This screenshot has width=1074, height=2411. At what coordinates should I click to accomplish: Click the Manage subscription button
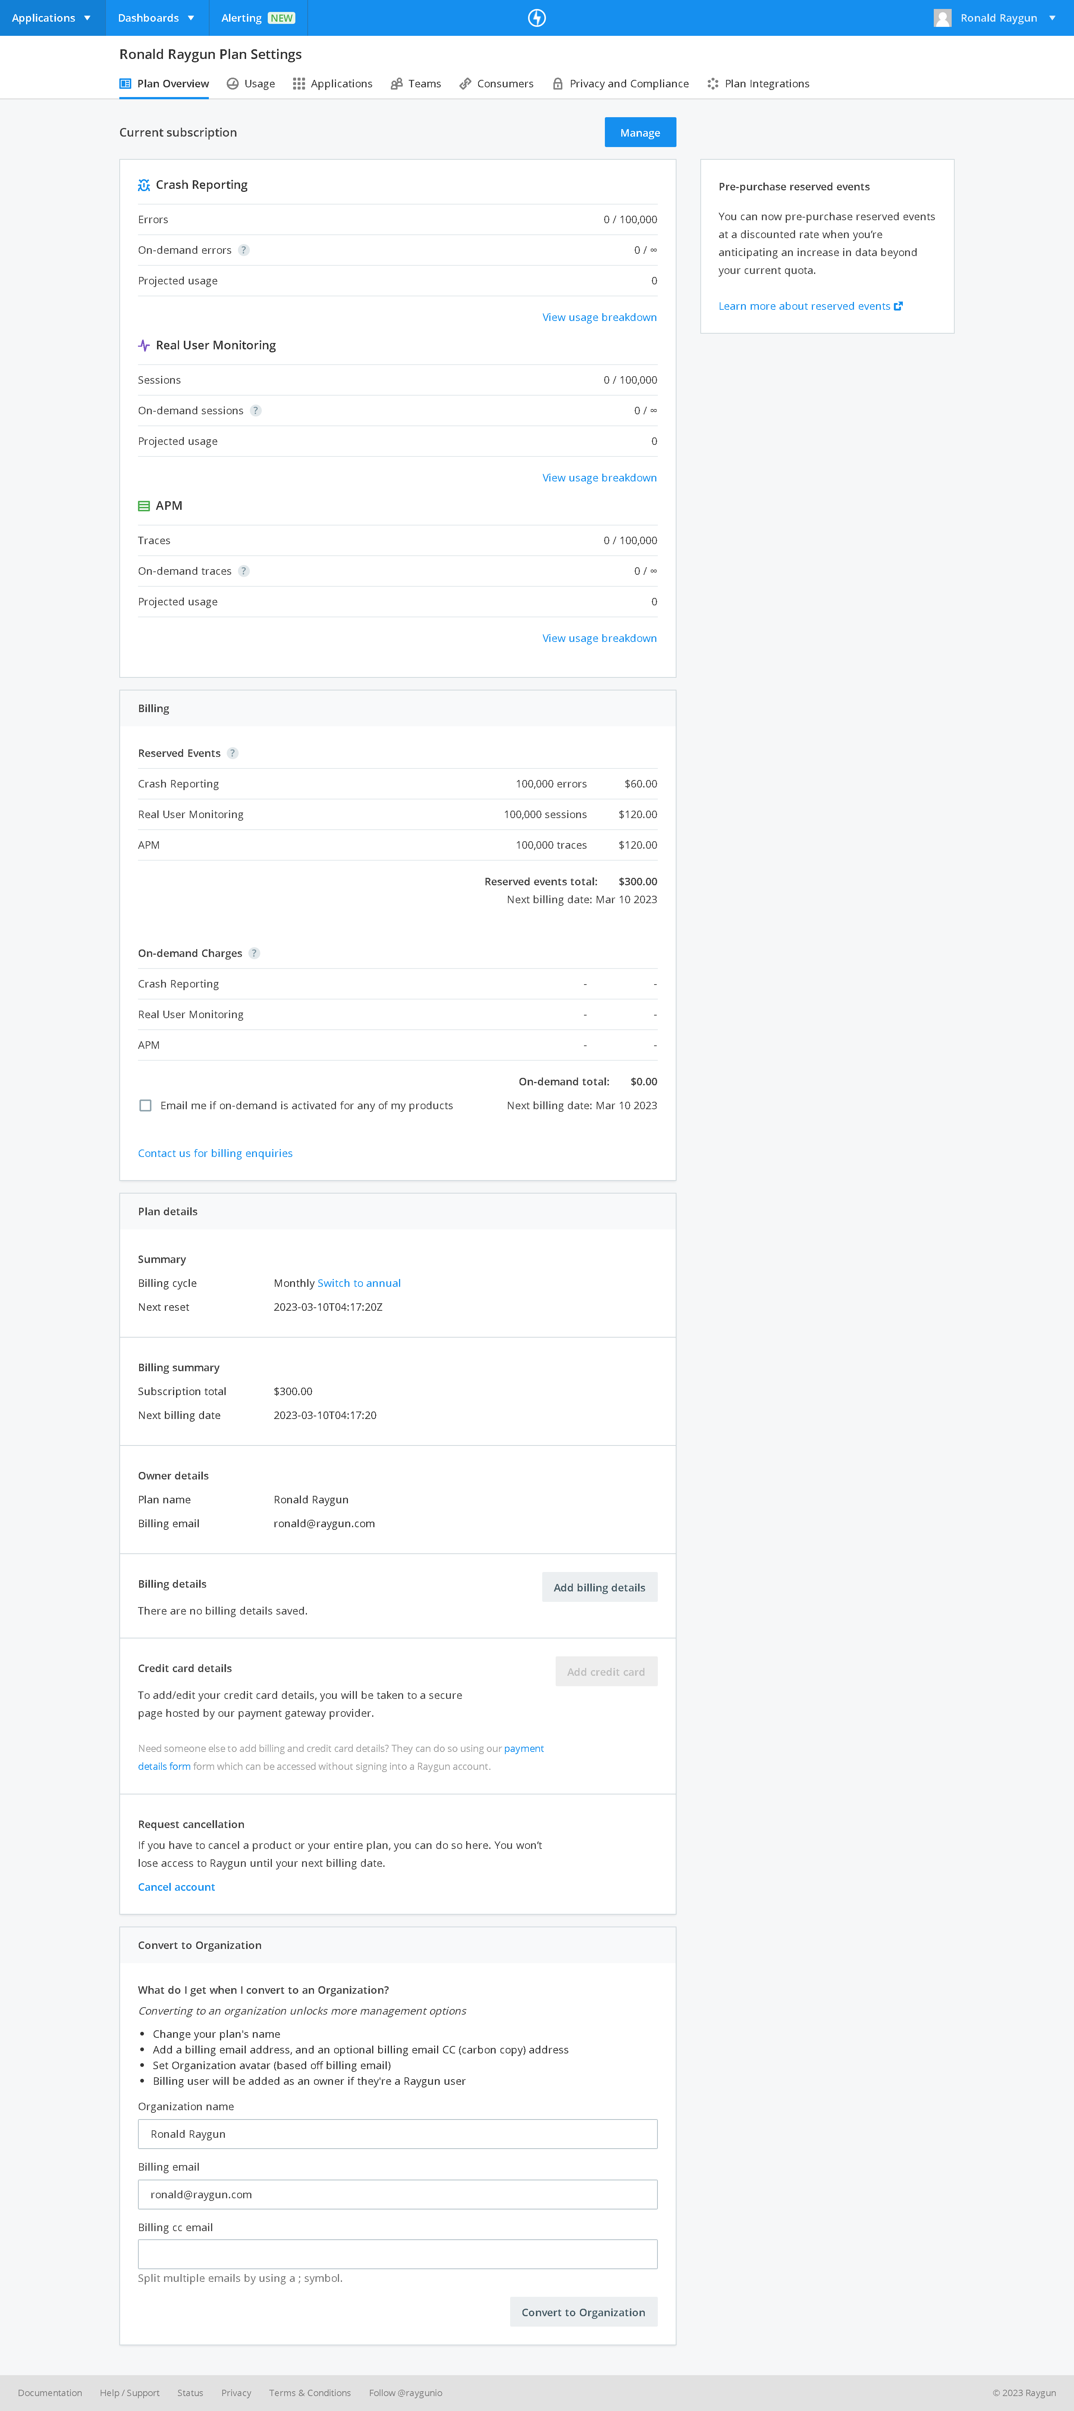click(x=640, y=133)
